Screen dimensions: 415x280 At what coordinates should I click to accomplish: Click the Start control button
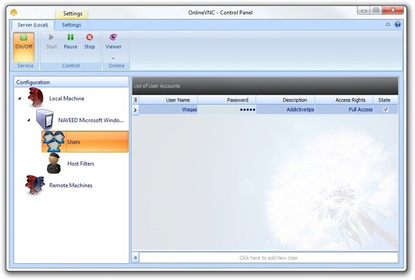[52, 41]
